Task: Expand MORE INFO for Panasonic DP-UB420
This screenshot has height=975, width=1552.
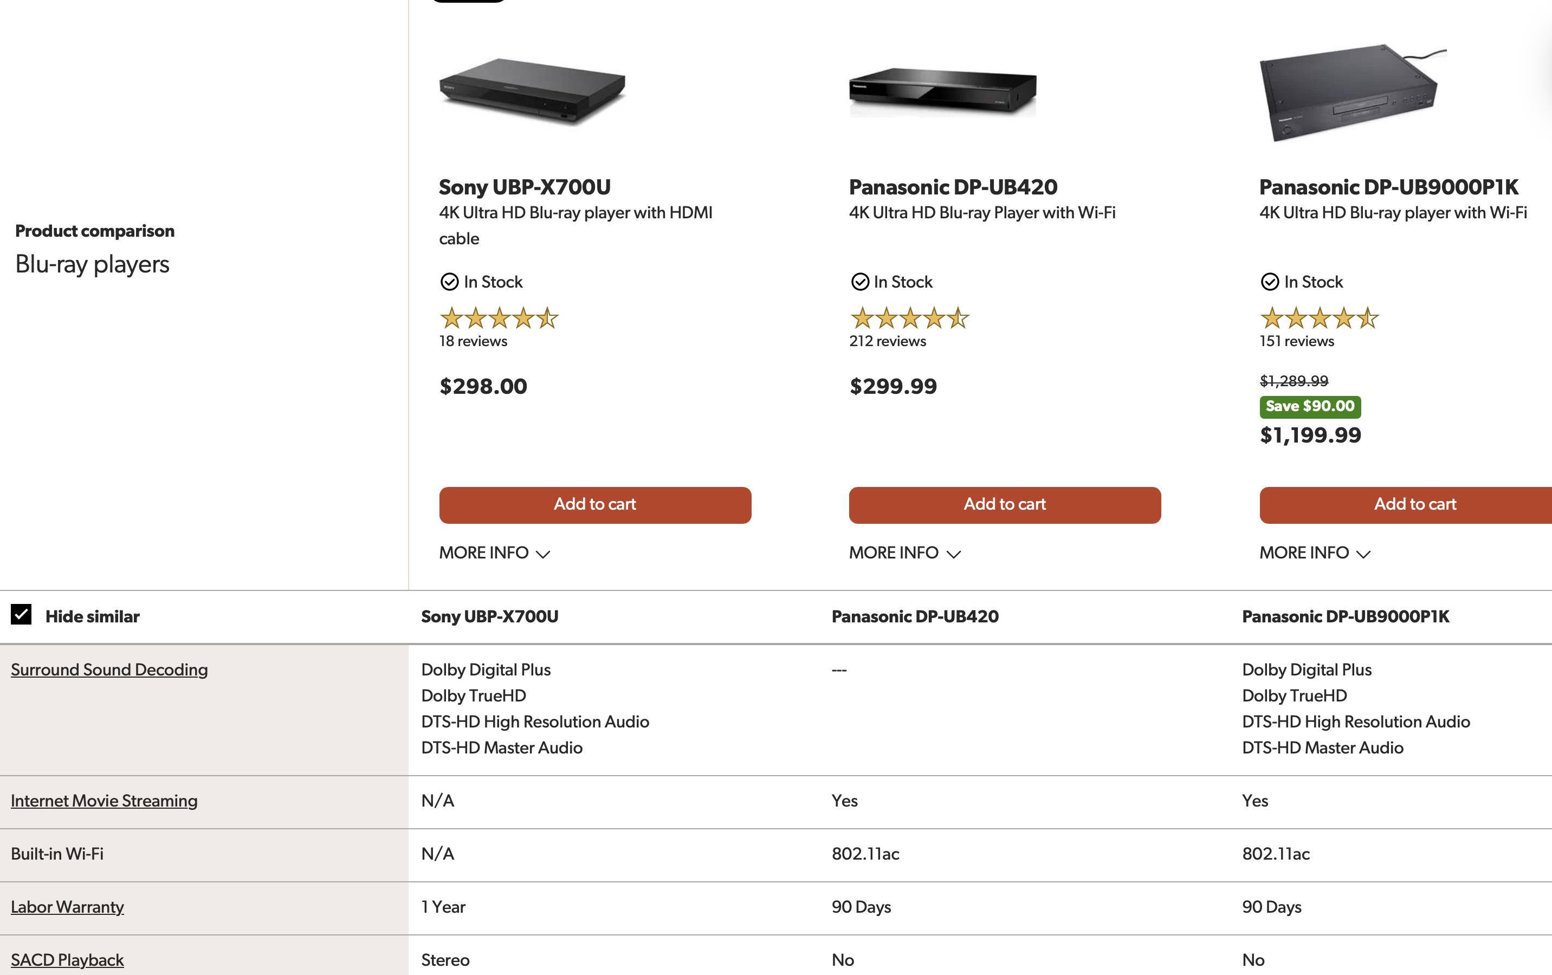Action: (x=904, y=553)
